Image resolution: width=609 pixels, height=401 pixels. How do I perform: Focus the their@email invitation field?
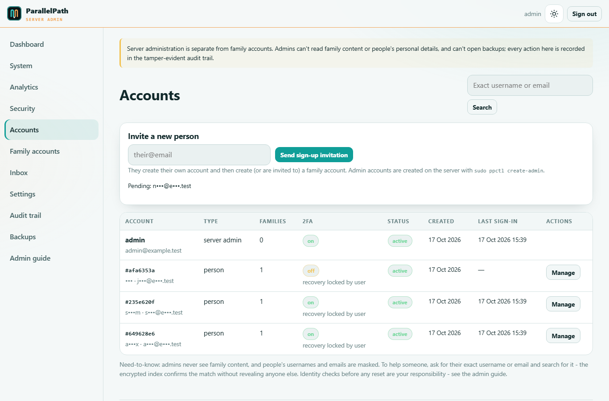pos(199,155)
